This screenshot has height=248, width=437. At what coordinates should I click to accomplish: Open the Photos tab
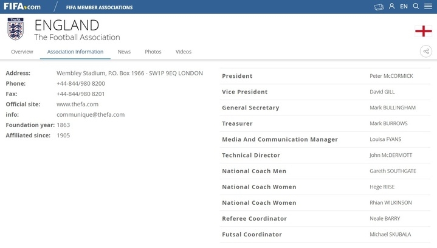153,52
